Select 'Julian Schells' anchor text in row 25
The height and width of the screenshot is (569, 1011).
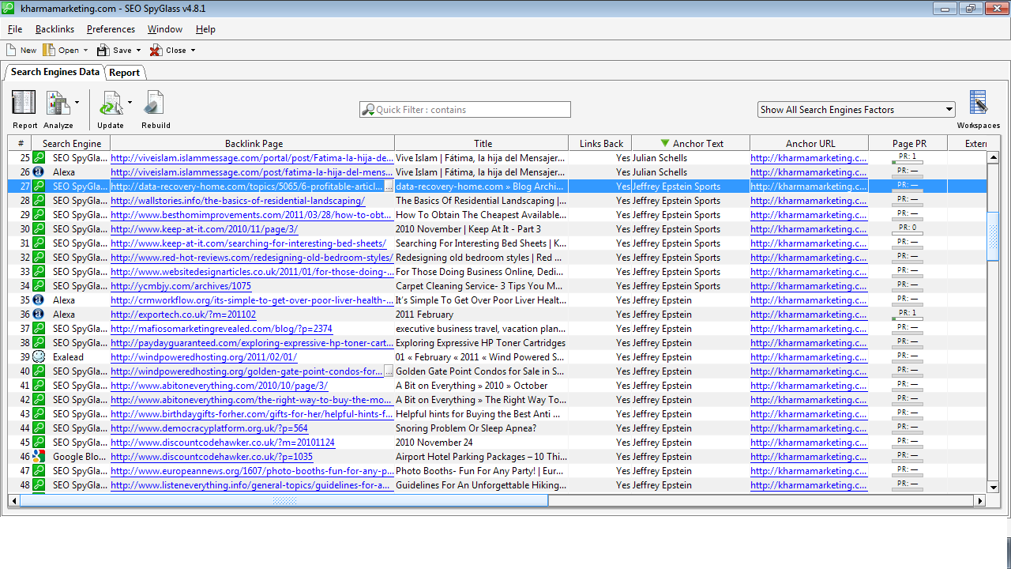[x=660, y=158]
